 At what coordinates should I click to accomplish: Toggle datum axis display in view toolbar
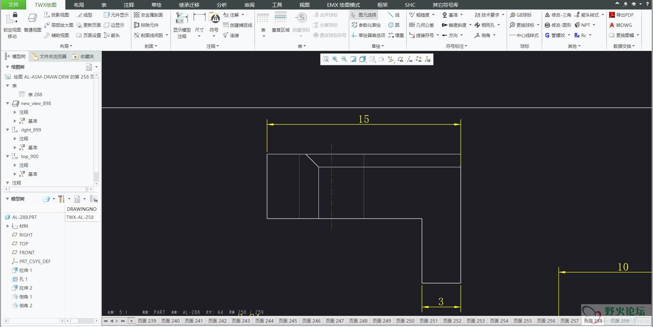click(x=409, y=59)
